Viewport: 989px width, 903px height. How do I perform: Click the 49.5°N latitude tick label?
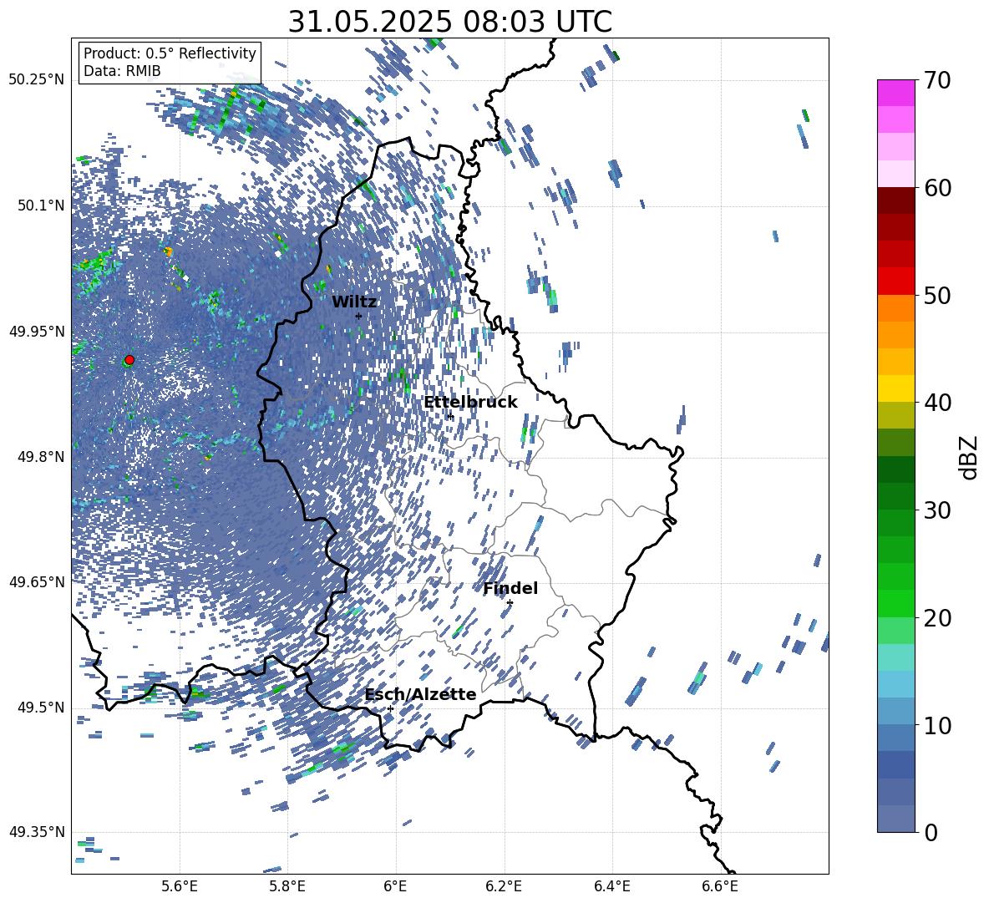point(40,708)
